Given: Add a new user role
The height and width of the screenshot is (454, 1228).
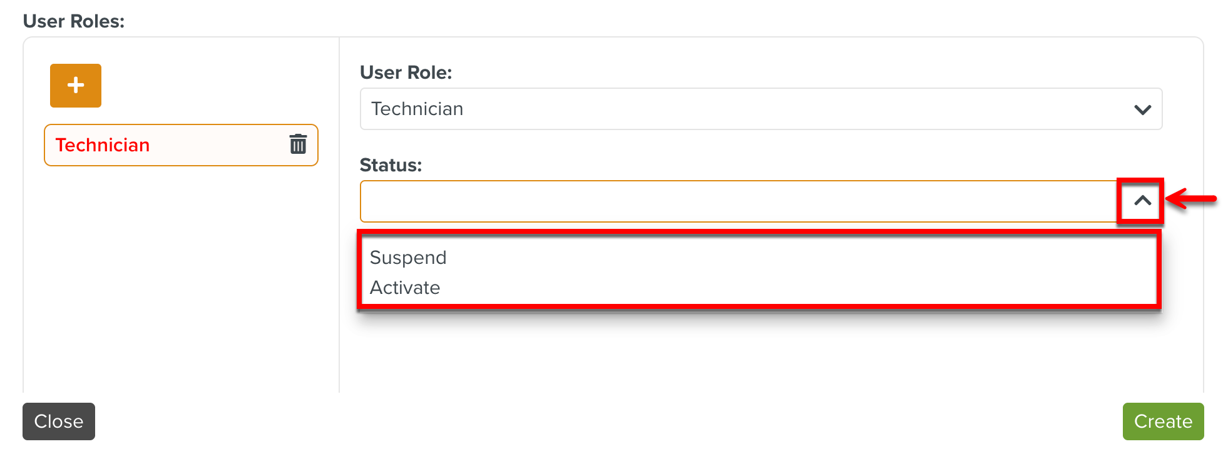Looking at the screenshot, I should click(x=76, y=86).
